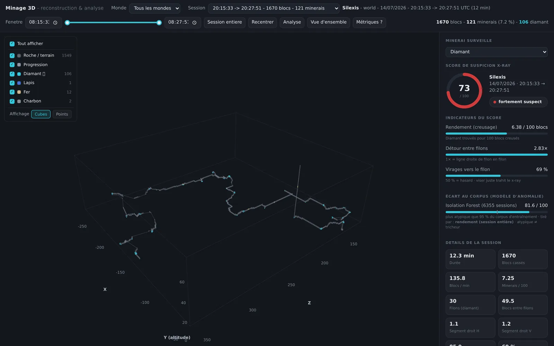Click the 49.5 Blocs entre filons card
554x346 pixels.
523,305
